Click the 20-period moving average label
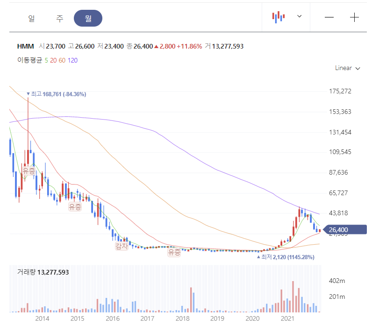The width and height of the screenshot is (372, 332). tap(53, 60)
